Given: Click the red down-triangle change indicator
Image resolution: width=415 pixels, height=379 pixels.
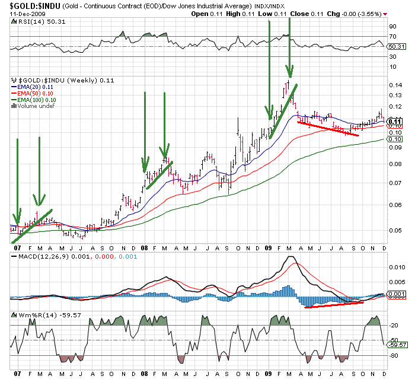Looking at the screenshot, I should [x=385, y=14].
